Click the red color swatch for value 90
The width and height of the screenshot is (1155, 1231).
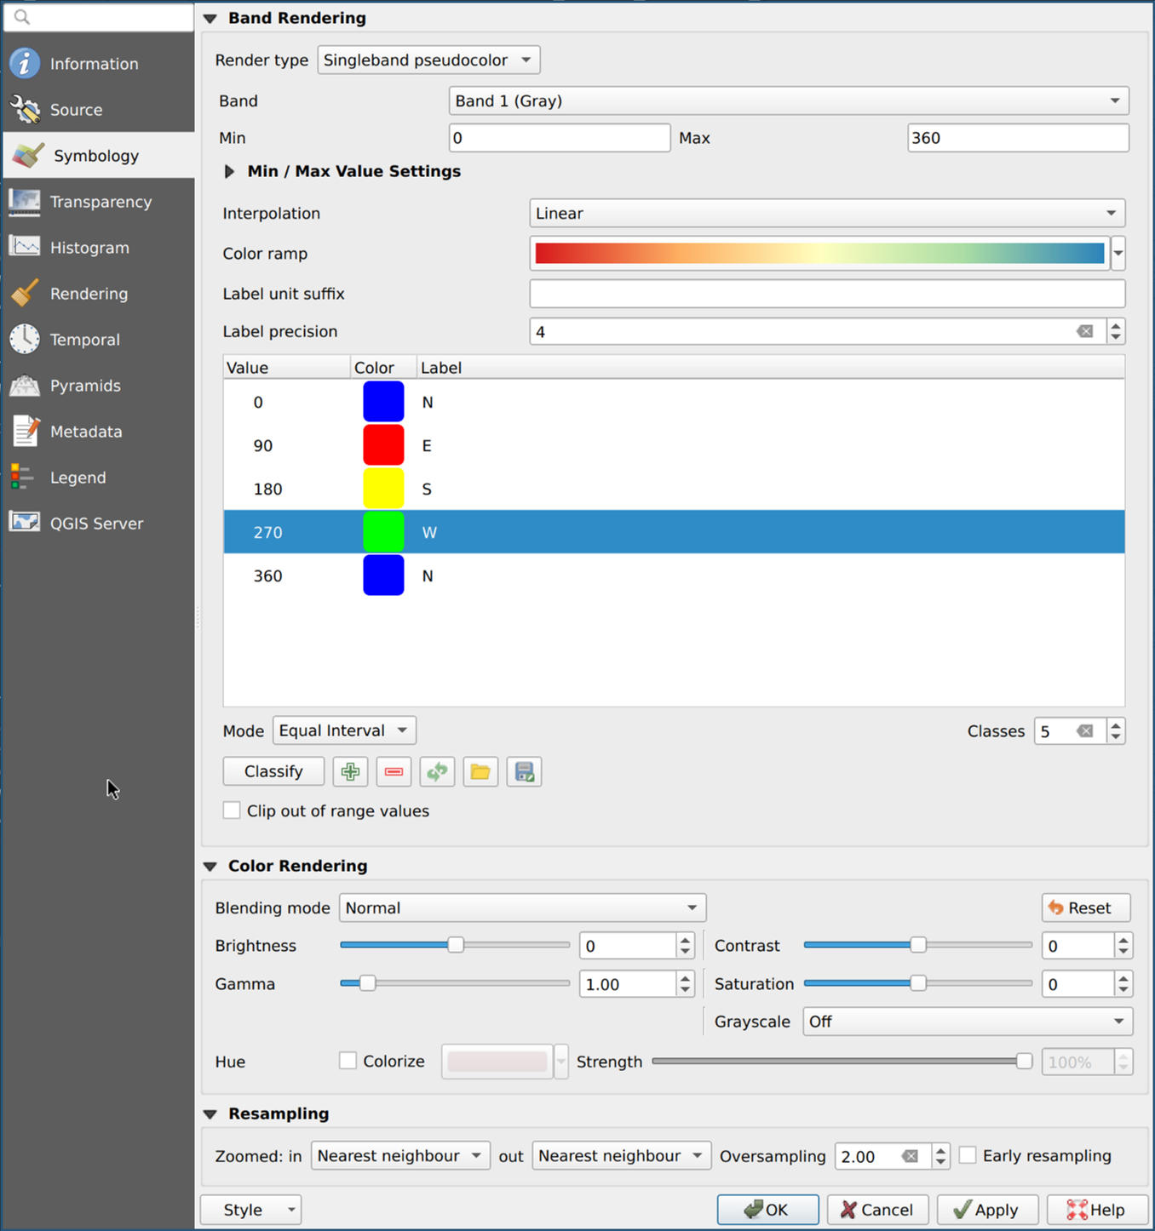(383, 445)
